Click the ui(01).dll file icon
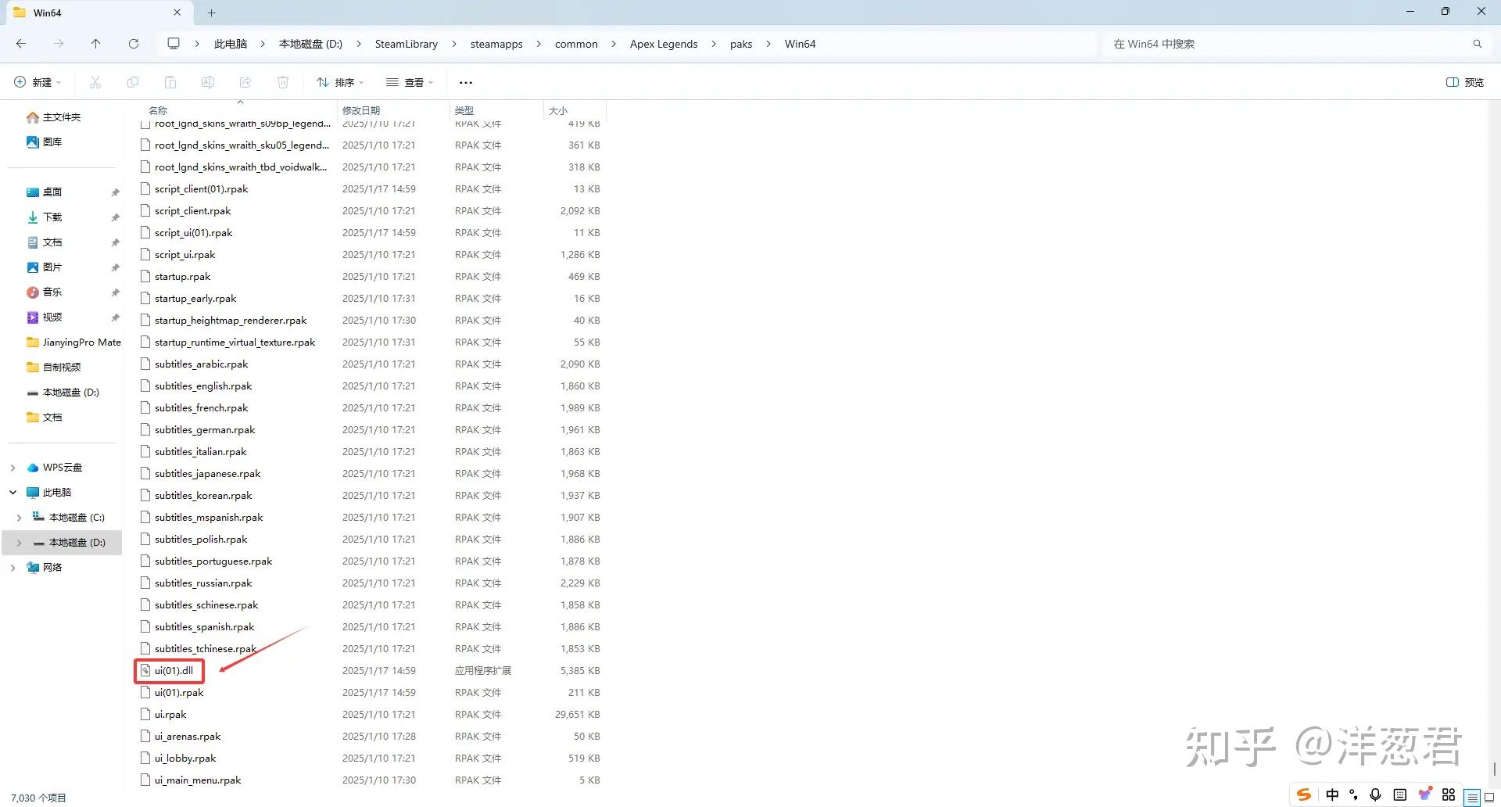1501x807 pixels. (x=145, y=670)
